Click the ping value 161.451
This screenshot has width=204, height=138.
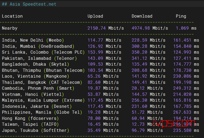[x=182, y=40]
